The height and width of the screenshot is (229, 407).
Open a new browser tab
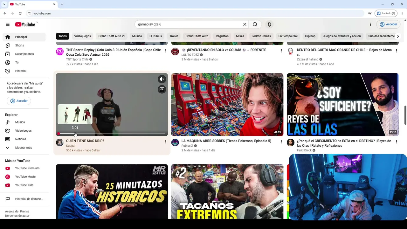(62, 4)
